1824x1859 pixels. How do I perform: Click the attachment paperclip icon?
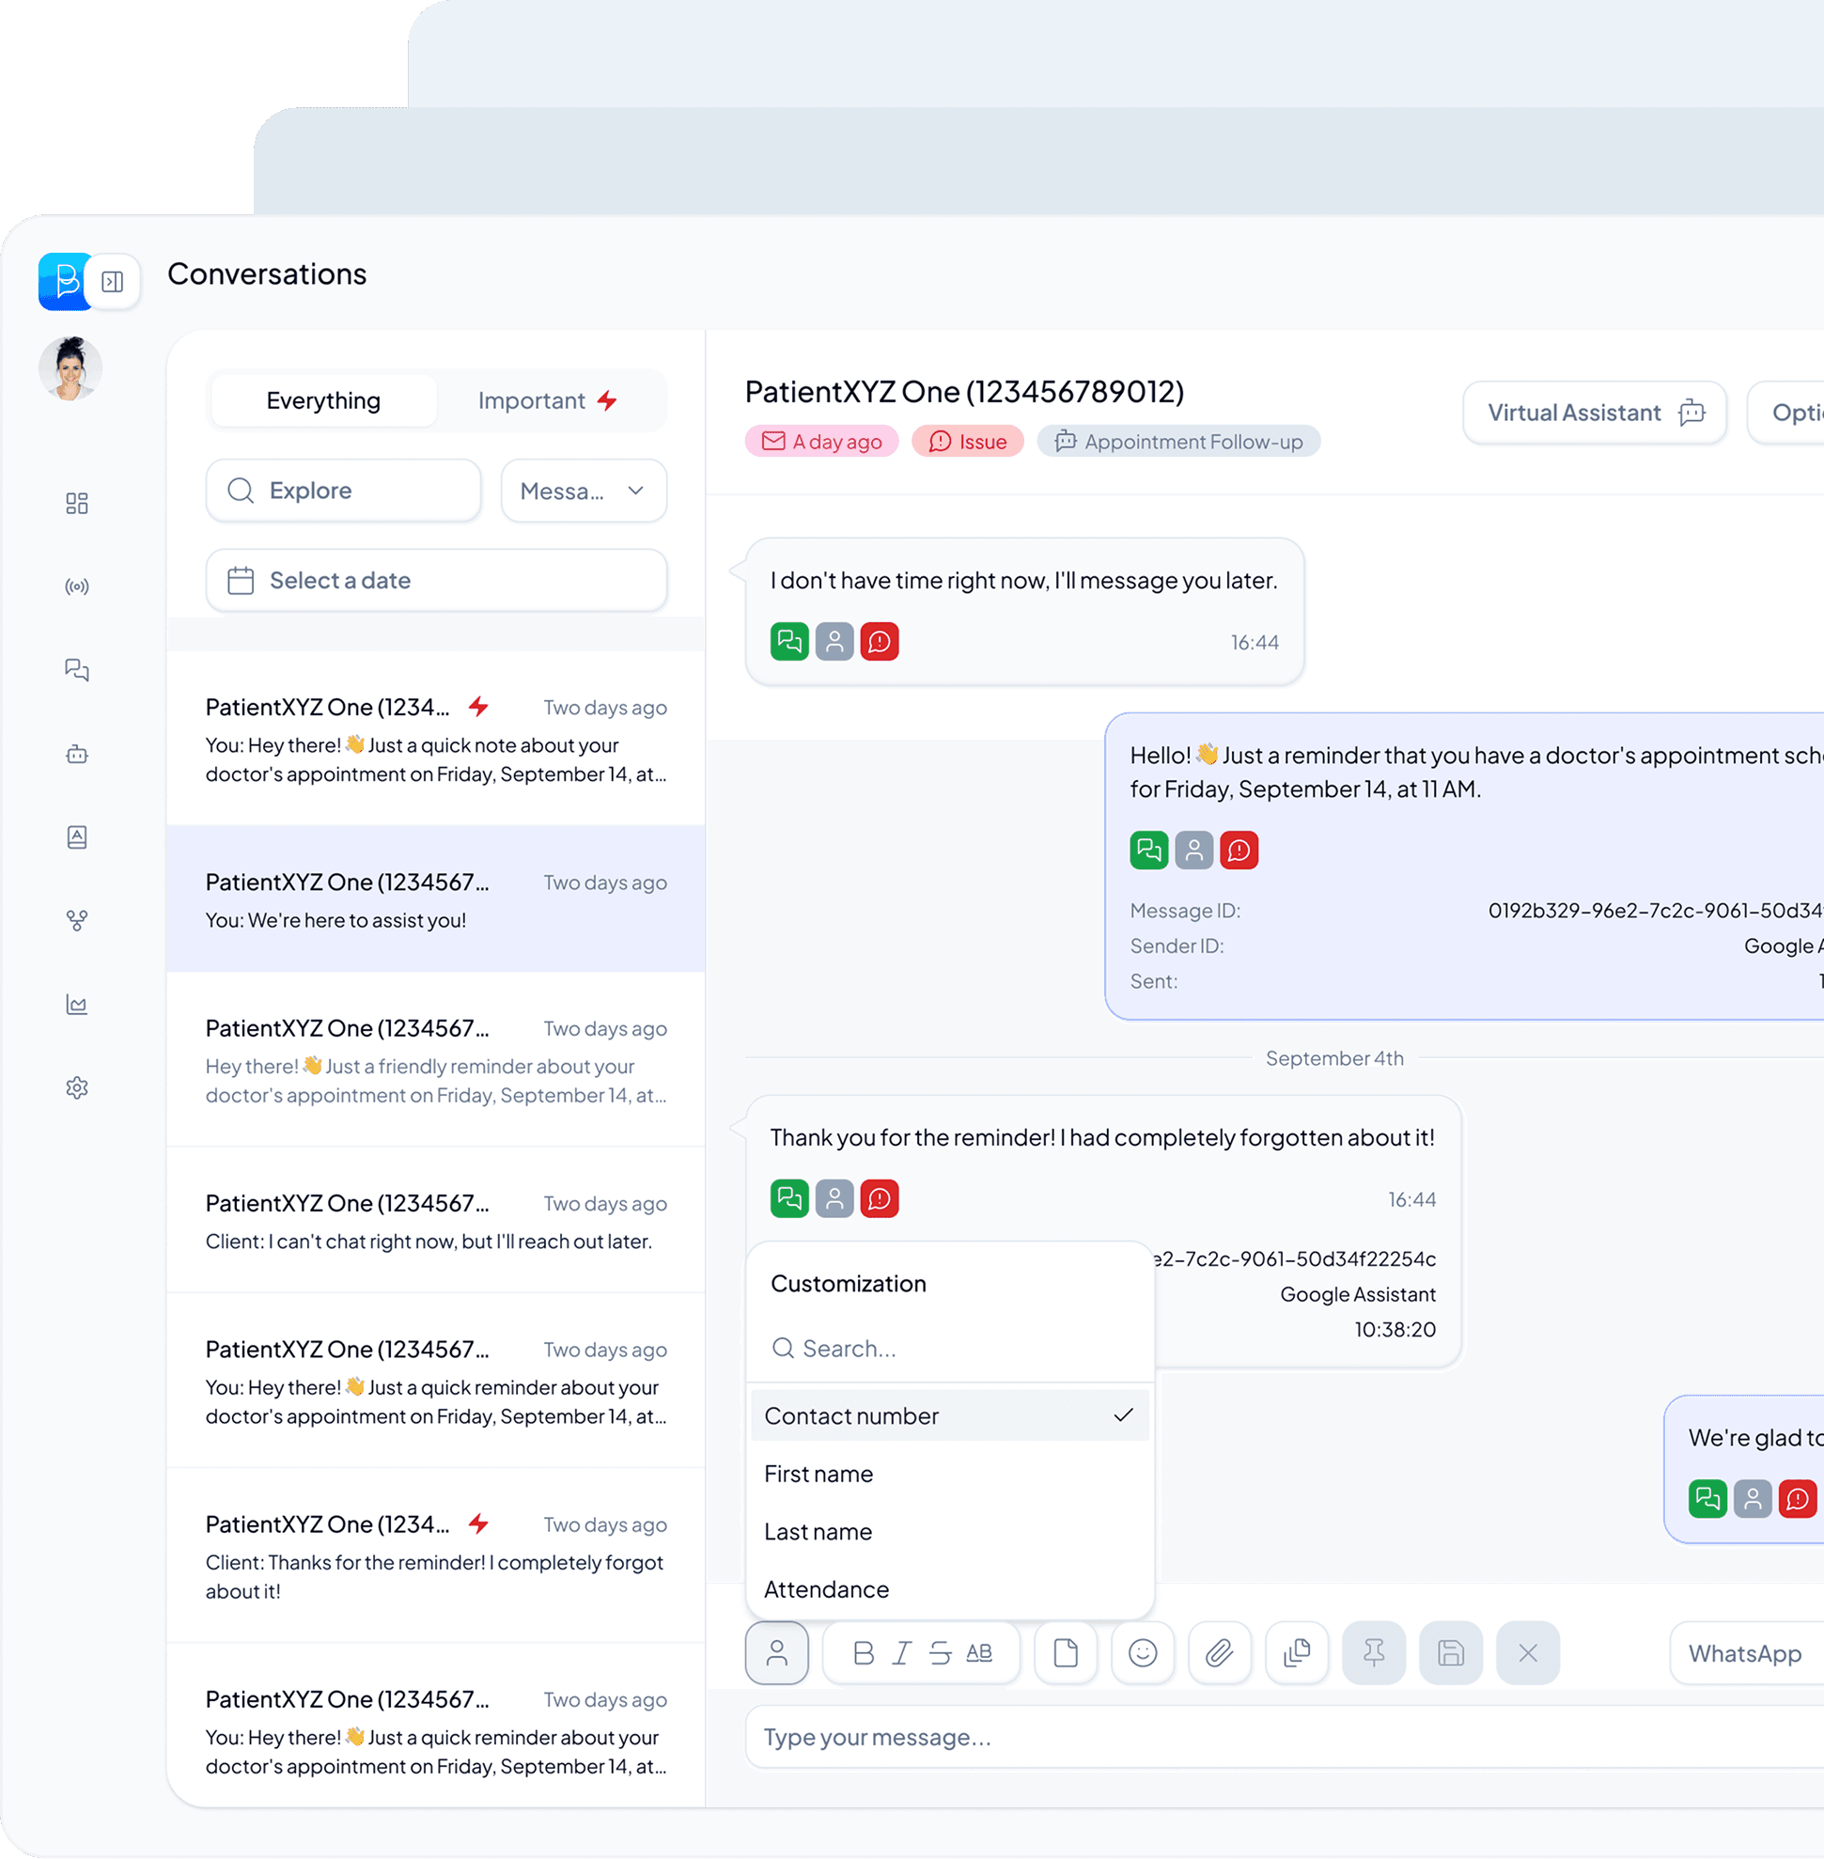click(x=1220, y=1653)
